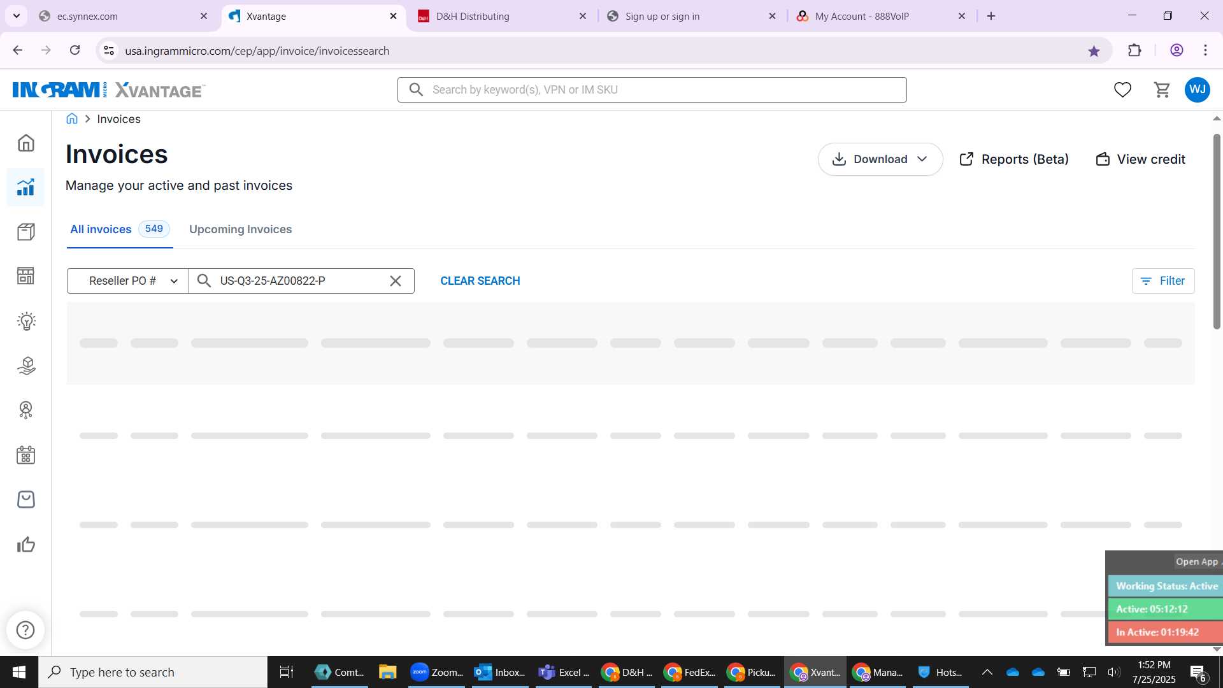The image size is (1223, 688).
Task: Open browser extensions puzzle icon
Action: point(1134,51)
